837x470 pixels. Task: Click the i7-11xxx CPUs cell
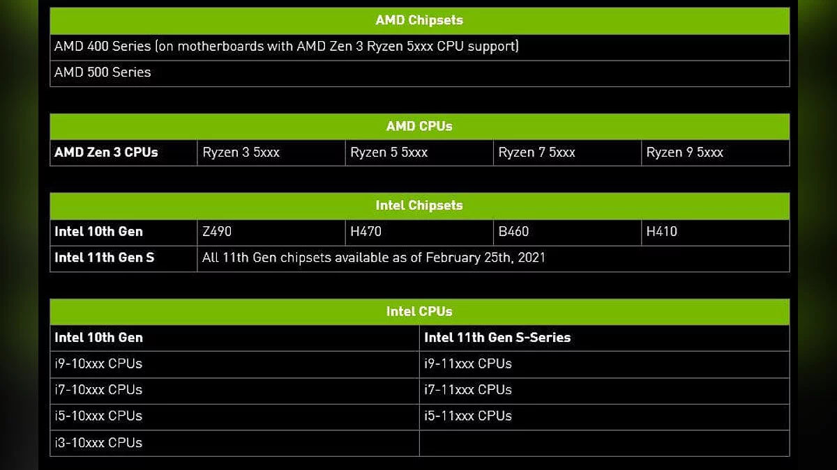coord(468,390)
